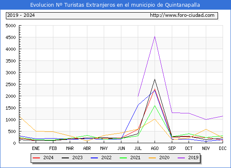Image resolution: width=231 pixels, height=168 pixels.
Task: Click the 3500 y-axis value
Action: click(10, 61)
